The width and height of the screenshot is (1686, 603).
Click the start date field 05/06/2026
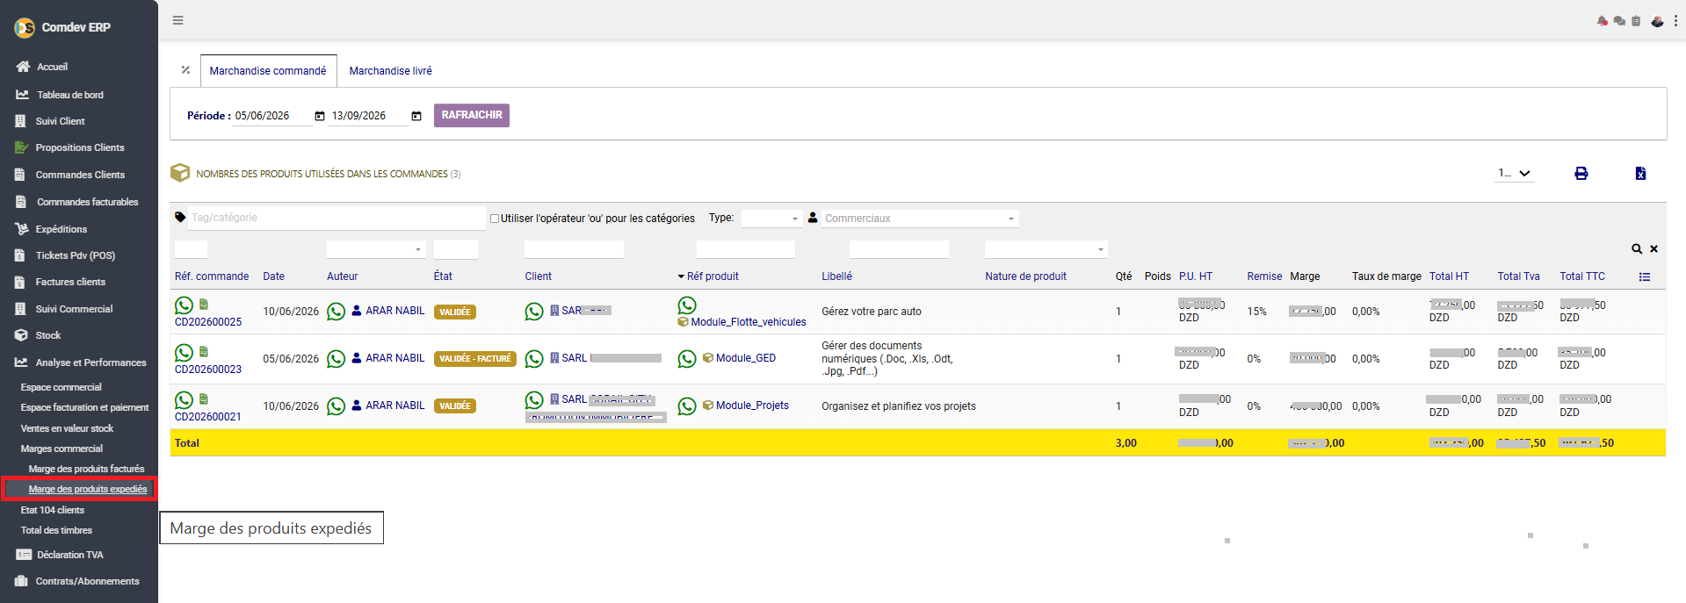(x=271, y=116)
